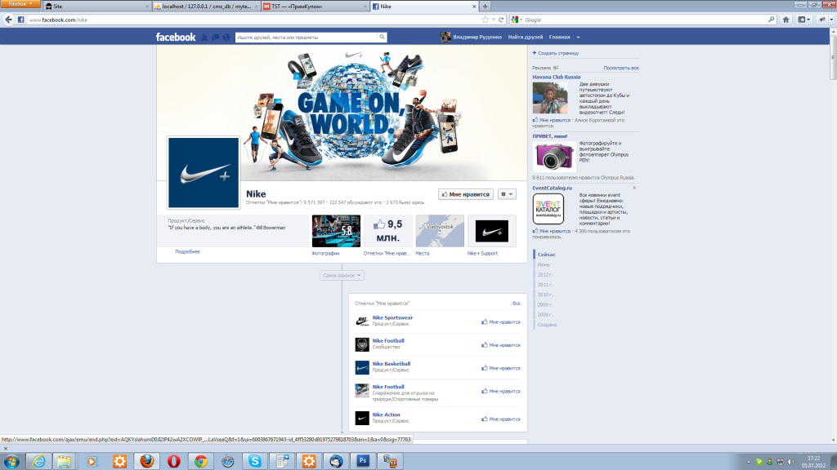Screen dimensions: 837x470
Task: Like Nike Action page
Action: (x=501, y=419)
